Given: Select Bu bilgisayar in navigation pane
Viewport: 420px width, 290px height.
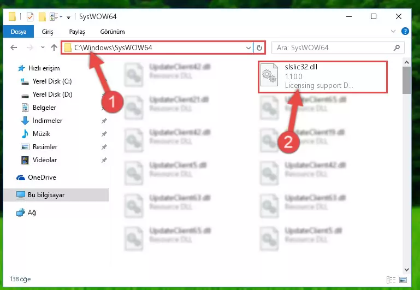Looking at the screenshot, I should [56, 194].
